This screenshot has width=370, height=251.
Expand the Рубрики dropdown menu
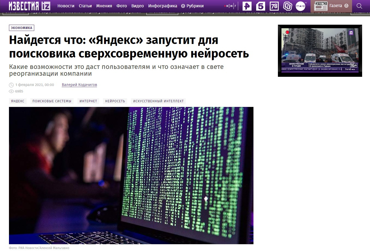coord(192,6)
